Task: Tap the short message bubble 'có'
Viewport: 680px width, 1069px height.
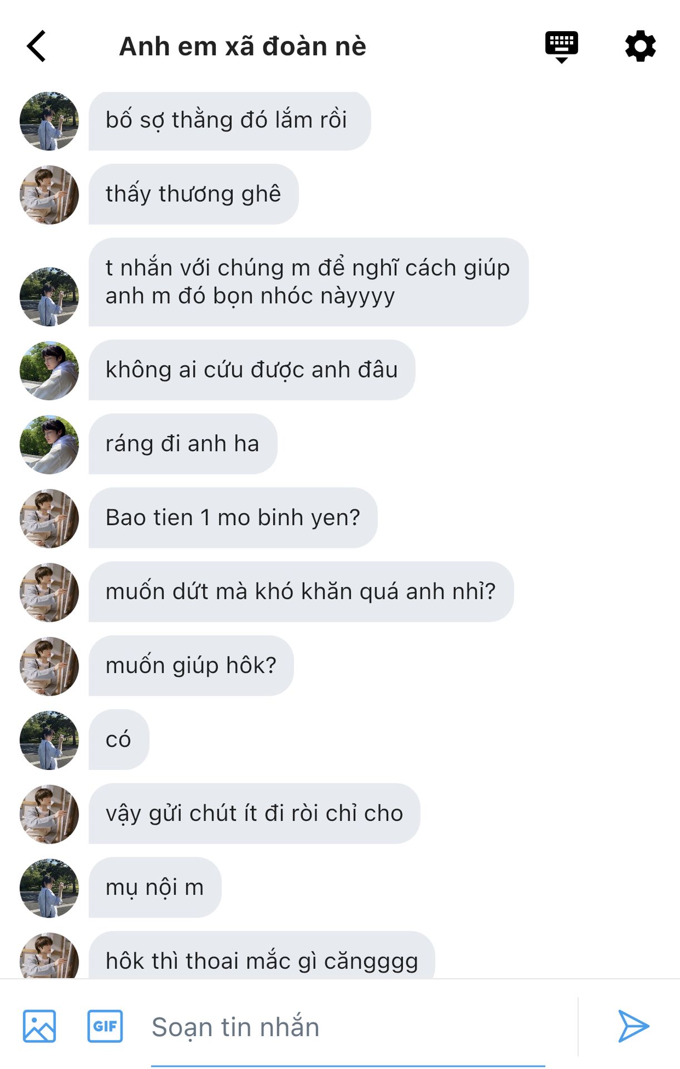Action: coord(119,739)
